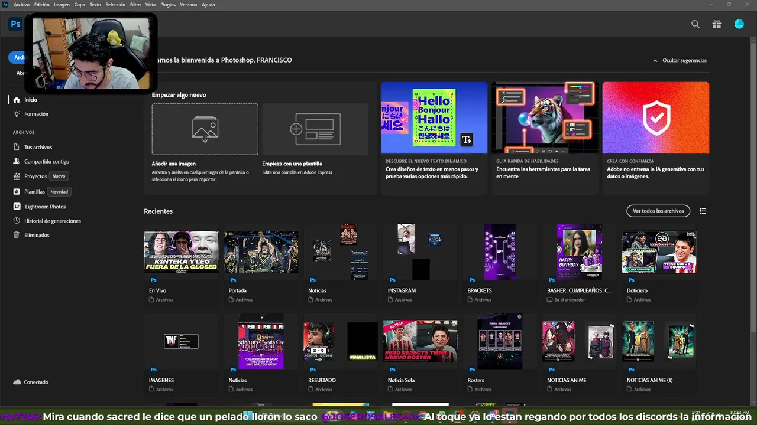Viewport: 757px width, 425px height.
Task: Click the add image drop zone icon
Action: tap(205, 129)
